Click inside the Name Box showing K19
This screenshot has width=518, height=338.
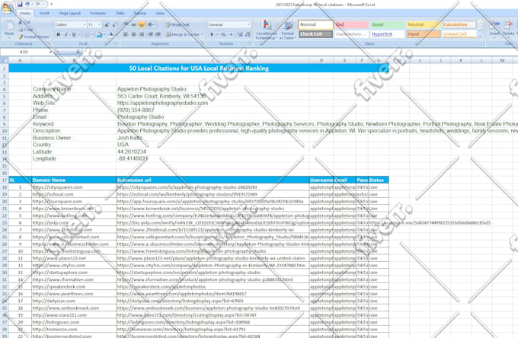click(24, 52)
